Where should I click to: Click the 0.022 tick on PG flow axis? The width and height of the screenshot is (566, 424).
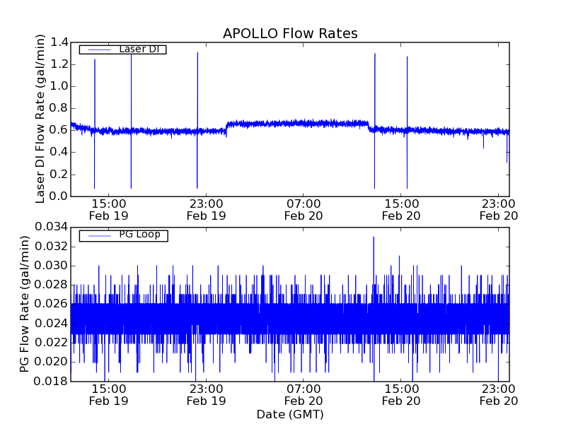click(51, 343)
